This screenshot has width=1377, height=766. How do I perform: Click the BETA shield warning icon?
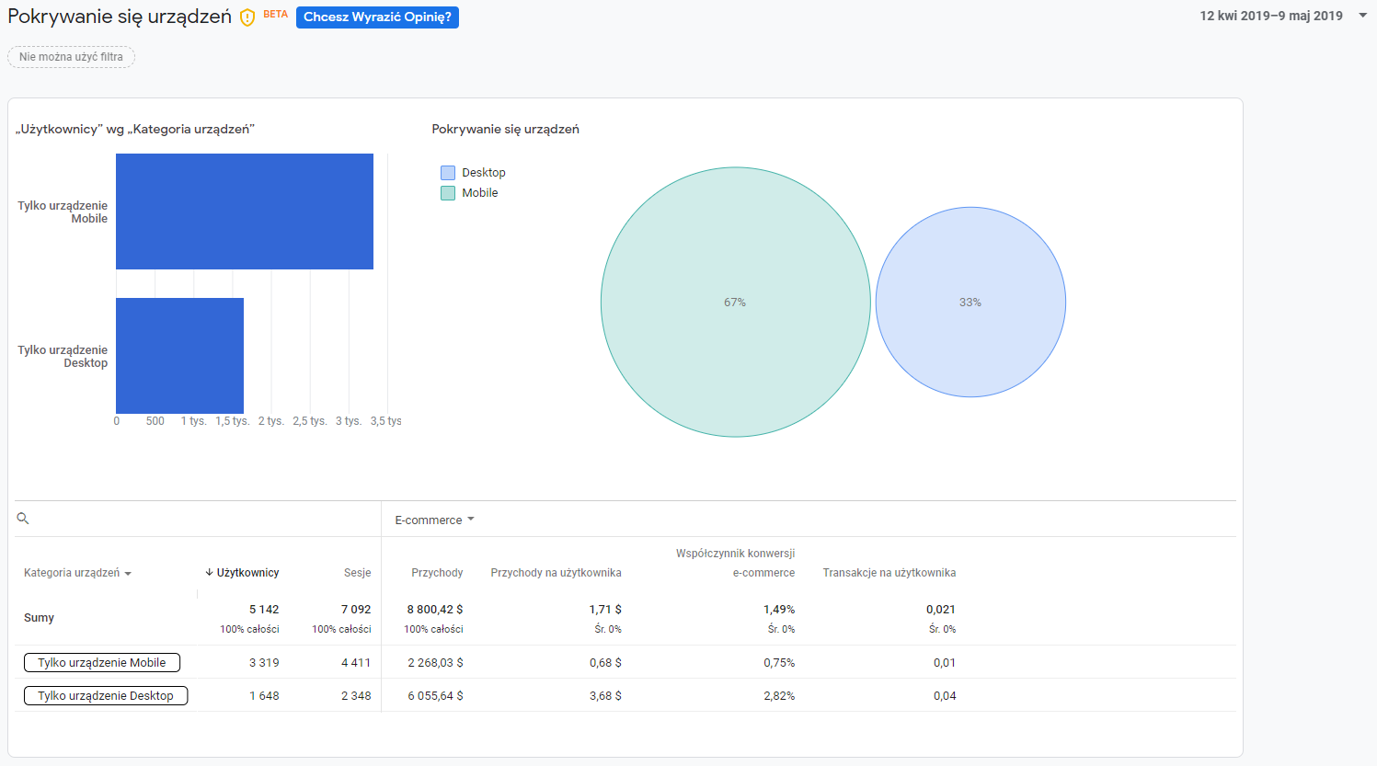point(247,17)
